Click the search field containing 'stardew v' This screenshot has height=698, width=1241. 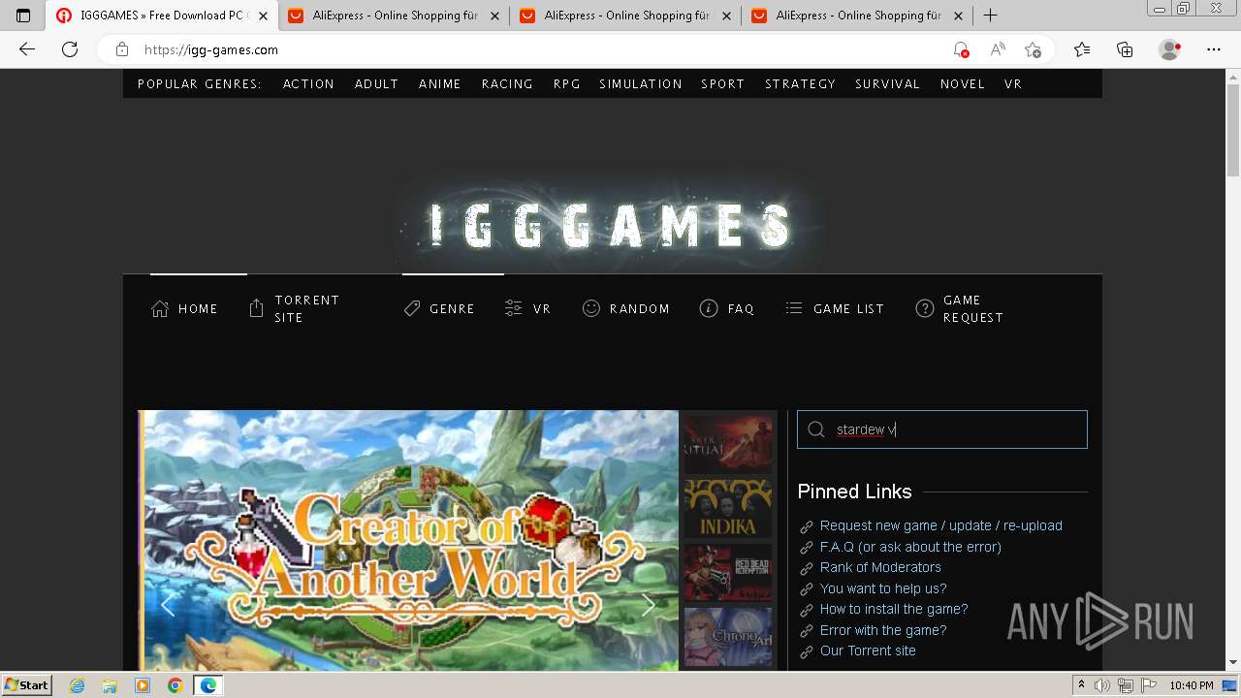click(942, 429)
